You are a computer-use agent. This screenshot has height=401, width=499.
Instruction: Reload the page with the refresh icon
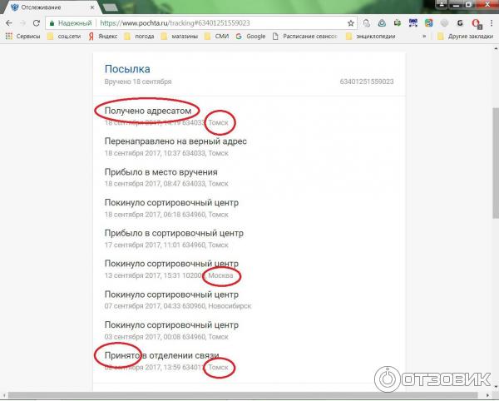[x=37, y=23]
